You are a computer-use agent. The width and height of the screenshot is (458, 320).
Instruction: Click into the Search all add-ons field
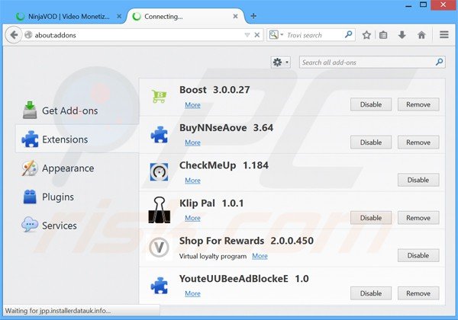(373, 62)
